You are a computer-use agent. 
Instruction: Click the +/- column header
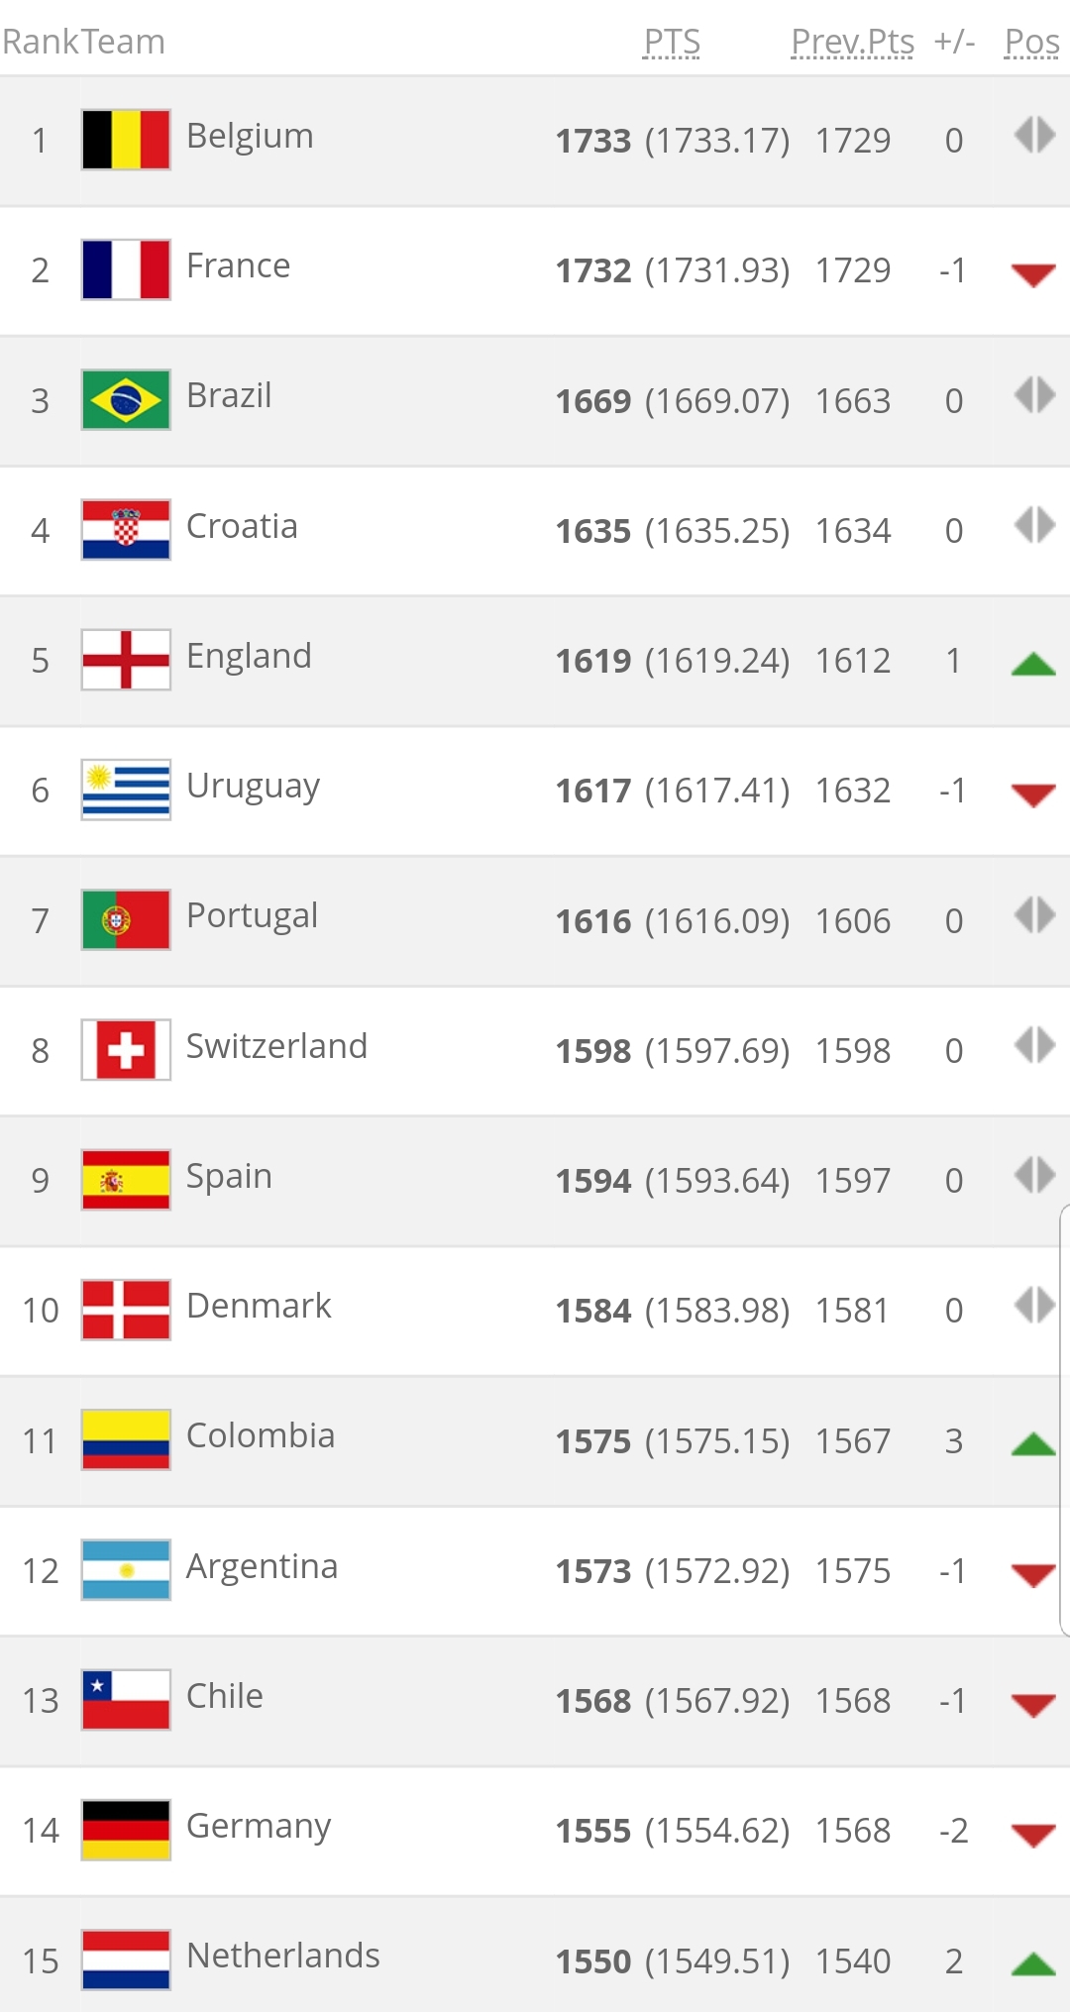tap(954, 42)
